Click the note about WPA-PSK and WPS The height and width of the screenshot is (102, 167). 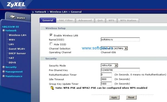tap(101, 88)
